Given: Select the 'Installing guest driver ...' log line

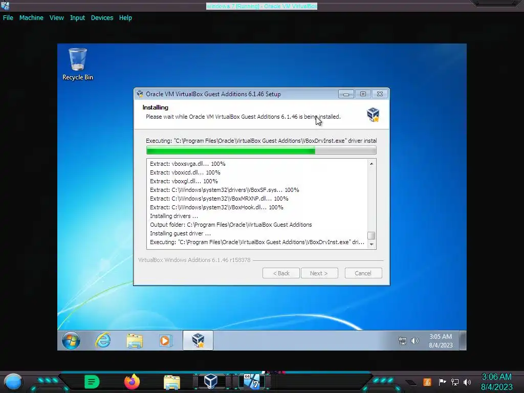Looking at the screenshot, I should click(181, 233).
